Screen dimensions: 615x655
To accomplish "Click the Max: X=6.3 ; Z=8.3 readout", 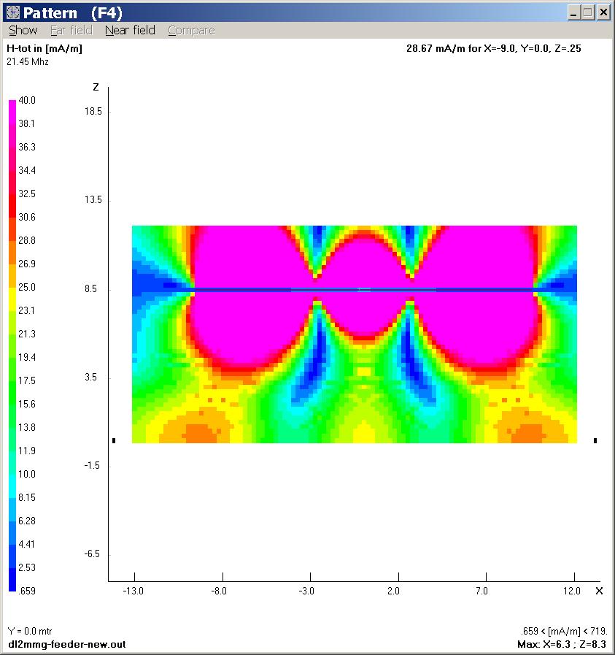I will tap(562, 645).
